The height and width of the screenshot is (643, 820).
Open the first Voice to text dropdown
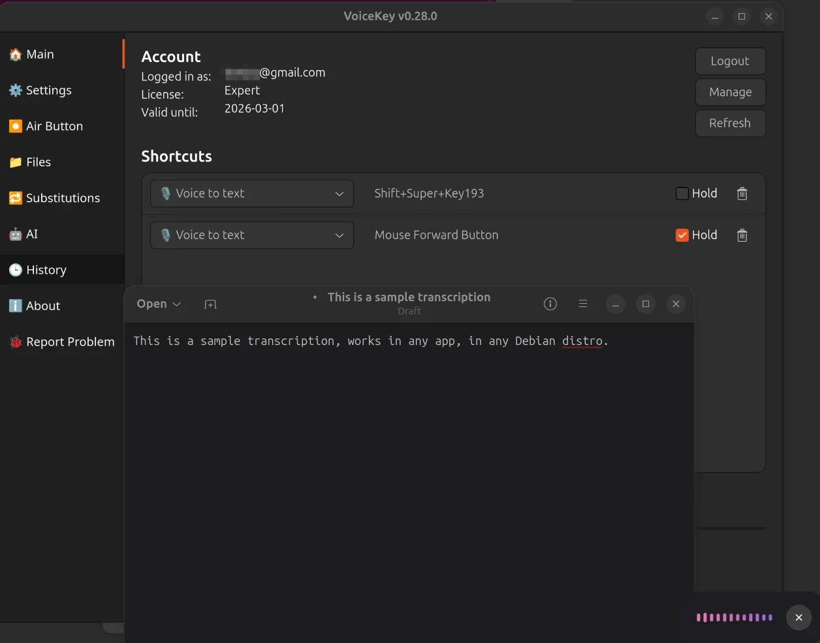click(251, 193)
